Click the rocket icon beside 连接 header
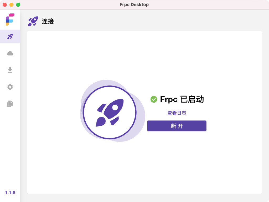The height and width of the screenshot is (202, 269). [x=33, y=21]
